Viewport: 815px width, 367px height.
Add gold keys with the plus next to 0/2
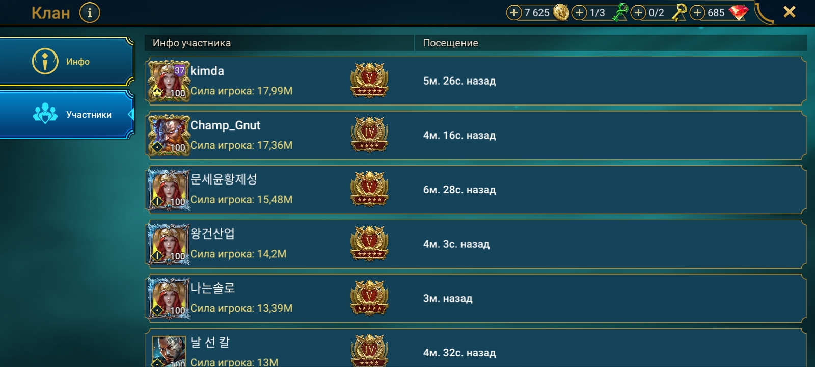tap(638, 13)
